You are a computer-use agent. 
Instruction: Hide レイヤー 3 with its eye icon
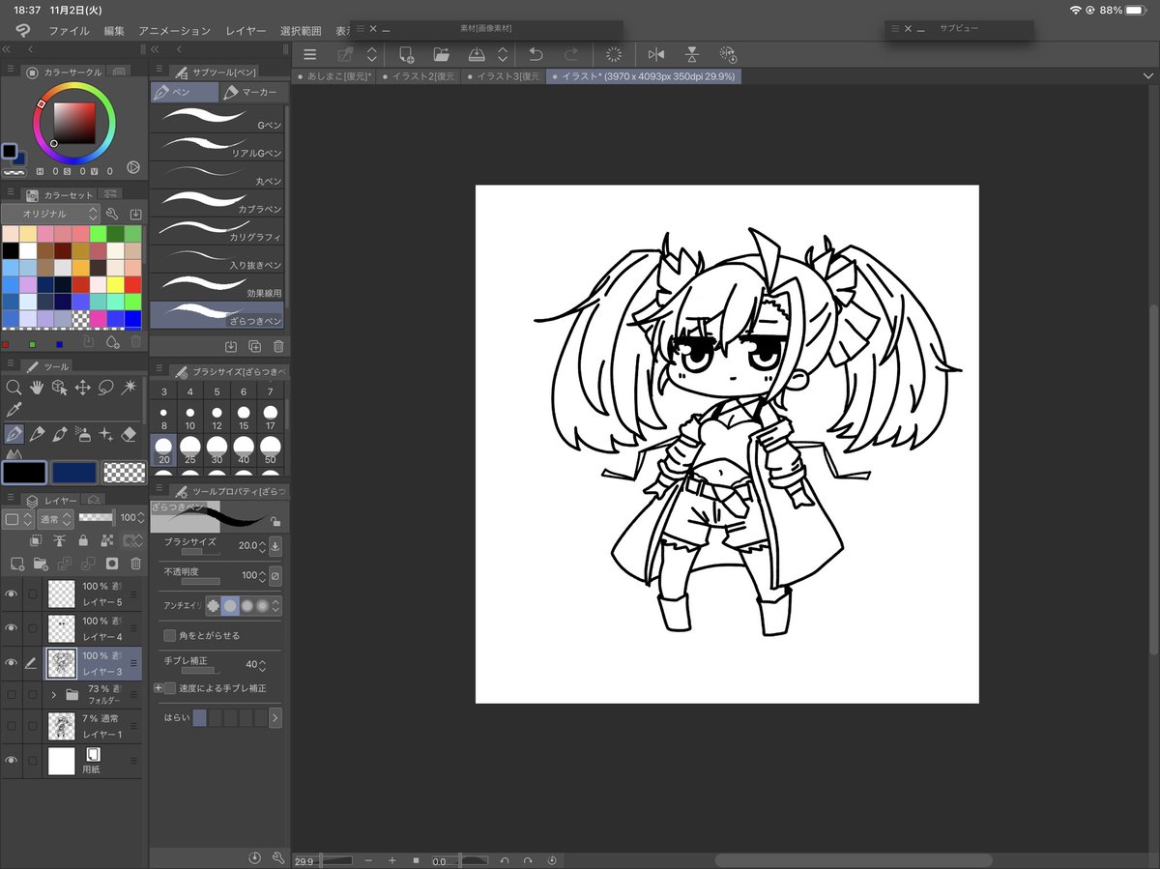[x=12, y=663]
